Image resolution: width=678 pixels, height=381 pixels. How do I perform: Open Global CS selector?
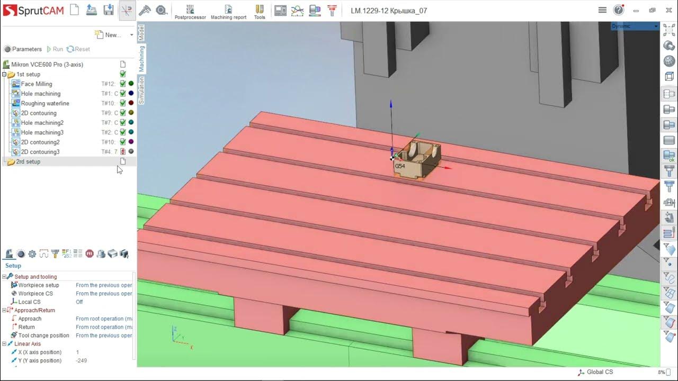click(595, 373)
